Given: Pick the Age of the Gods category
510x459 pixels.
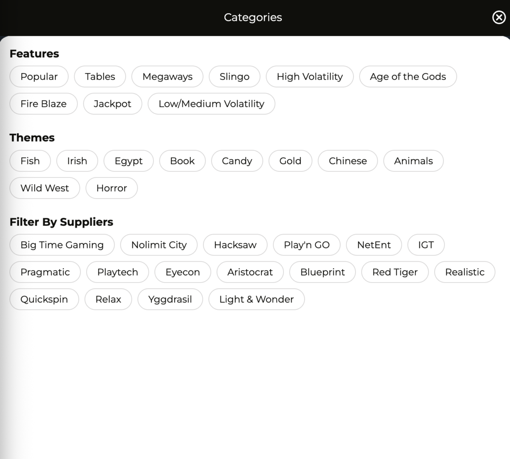Looking at the screenshot, I should click(x=408, y=77).
